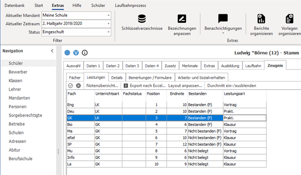The image size is (301, 175).
Task: Switch to the Laufbahn tab
Action: [x=253, y=66]
